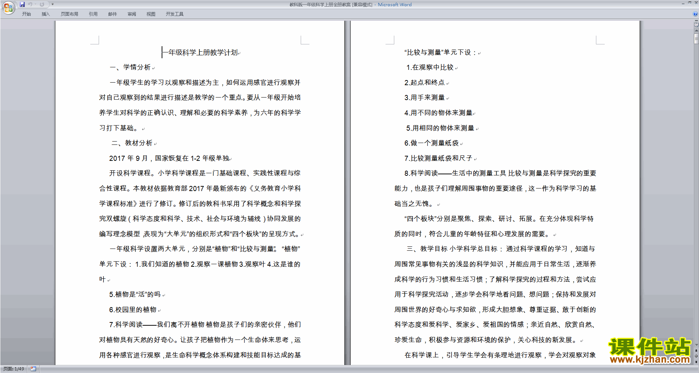Open the 插入 ribbon tab
The image size is (699, 373).
(46, 14)
